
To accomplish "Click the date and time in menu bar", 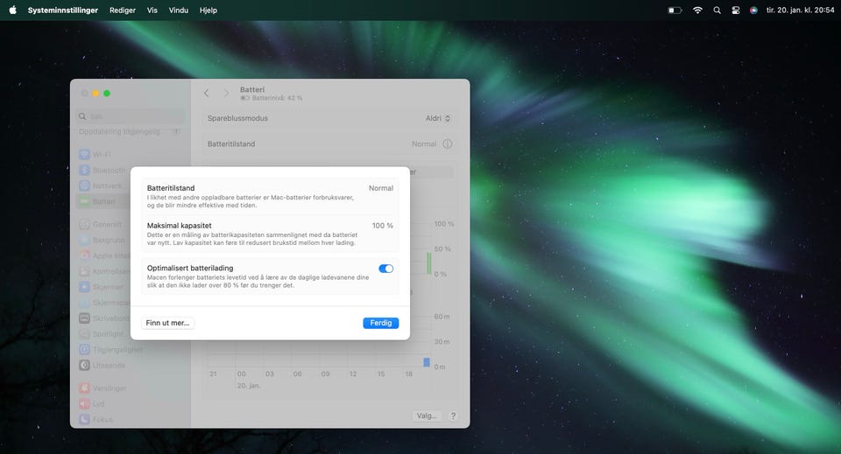I will (800, 10).
